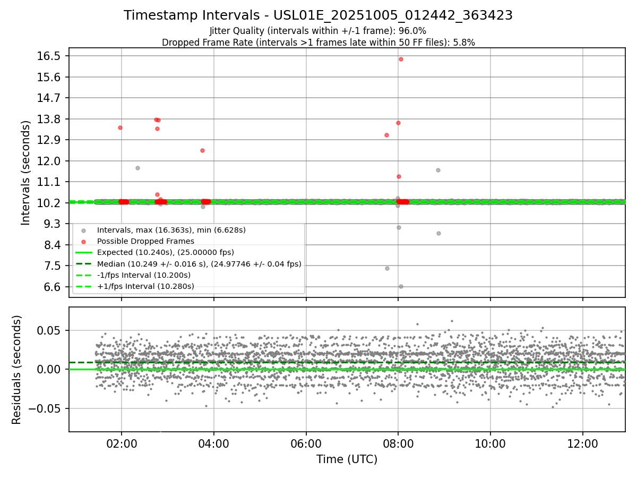Click the plot title "Timestamp Intervals - USL01E_20251005_012442_363423"

(x=318, y=15)
